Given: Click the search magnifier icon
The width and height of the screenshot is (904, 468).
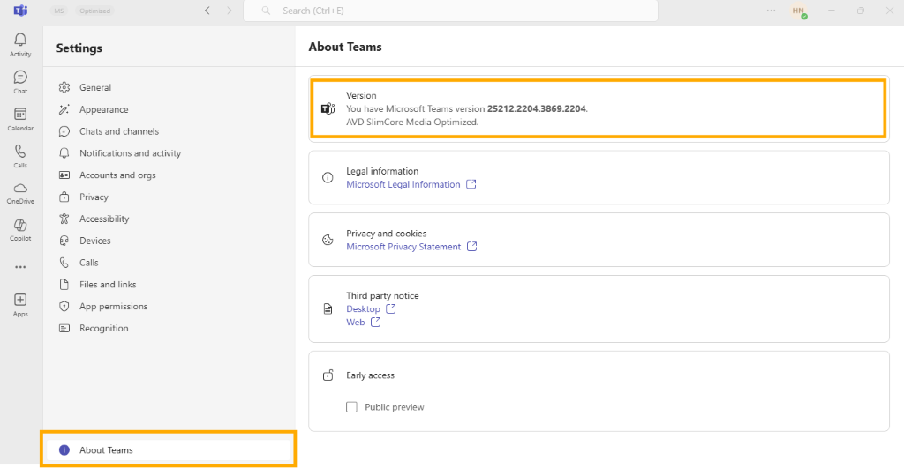Looking at the screenshot, I should (x=266, y=11).
